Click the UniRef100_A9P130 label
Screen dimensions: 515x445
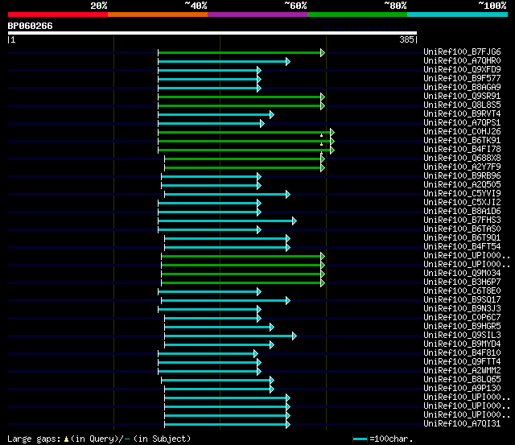tap(462, 389)
